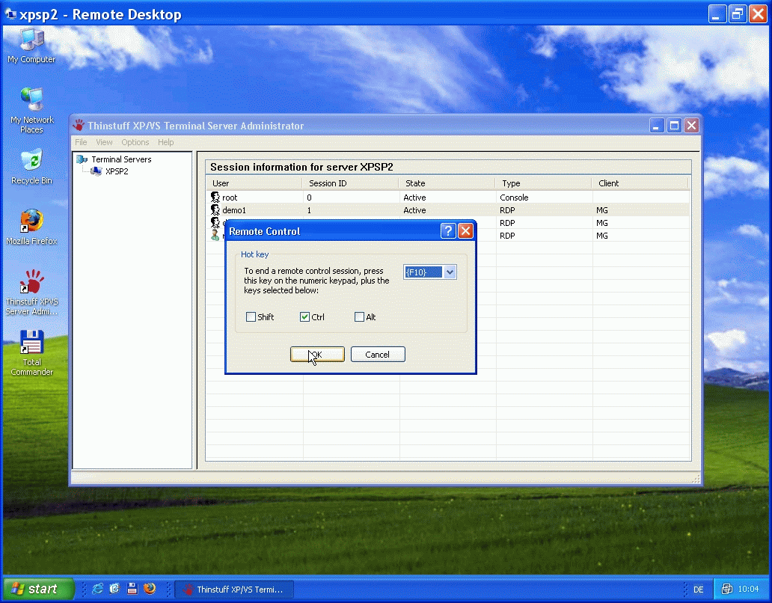Confirm the hot key with OK
This screenshot has height=603, width=772.
[x=318, y=355]
